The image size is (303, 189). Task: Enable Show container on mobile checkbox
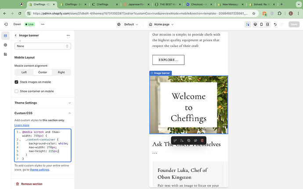pyautogui.click(x=16, y=91)
